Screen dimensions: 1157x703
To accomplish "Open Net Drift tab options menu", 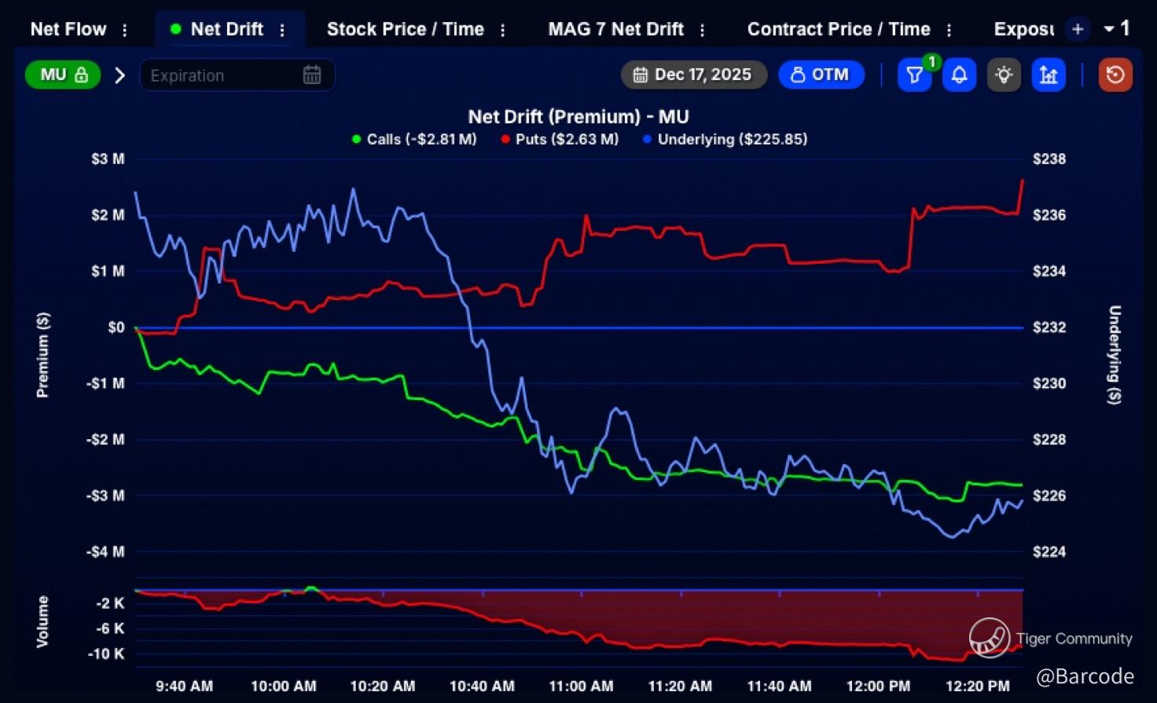I will coord(282,30).
